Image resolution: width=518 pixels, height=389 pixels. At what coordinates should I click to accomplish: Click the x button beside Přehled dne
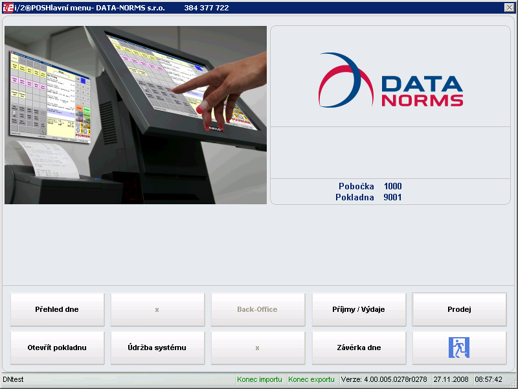[157, 310]
